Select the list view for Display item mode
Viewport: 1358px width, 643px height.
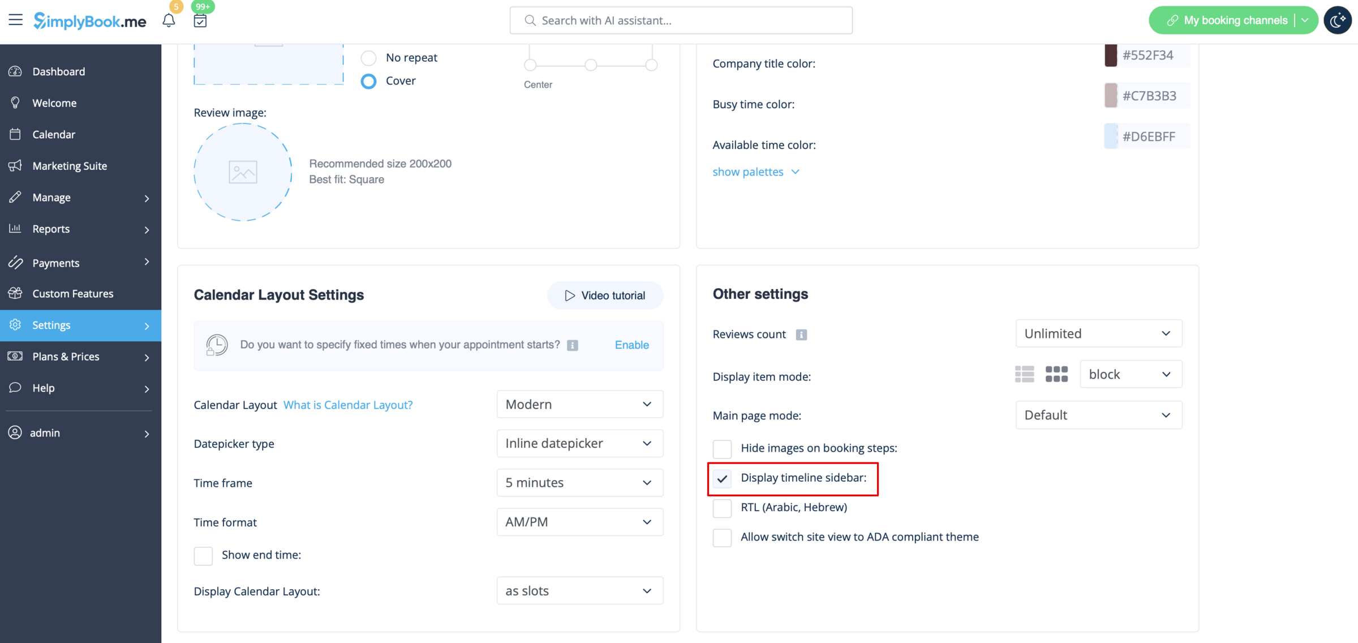1024,374
